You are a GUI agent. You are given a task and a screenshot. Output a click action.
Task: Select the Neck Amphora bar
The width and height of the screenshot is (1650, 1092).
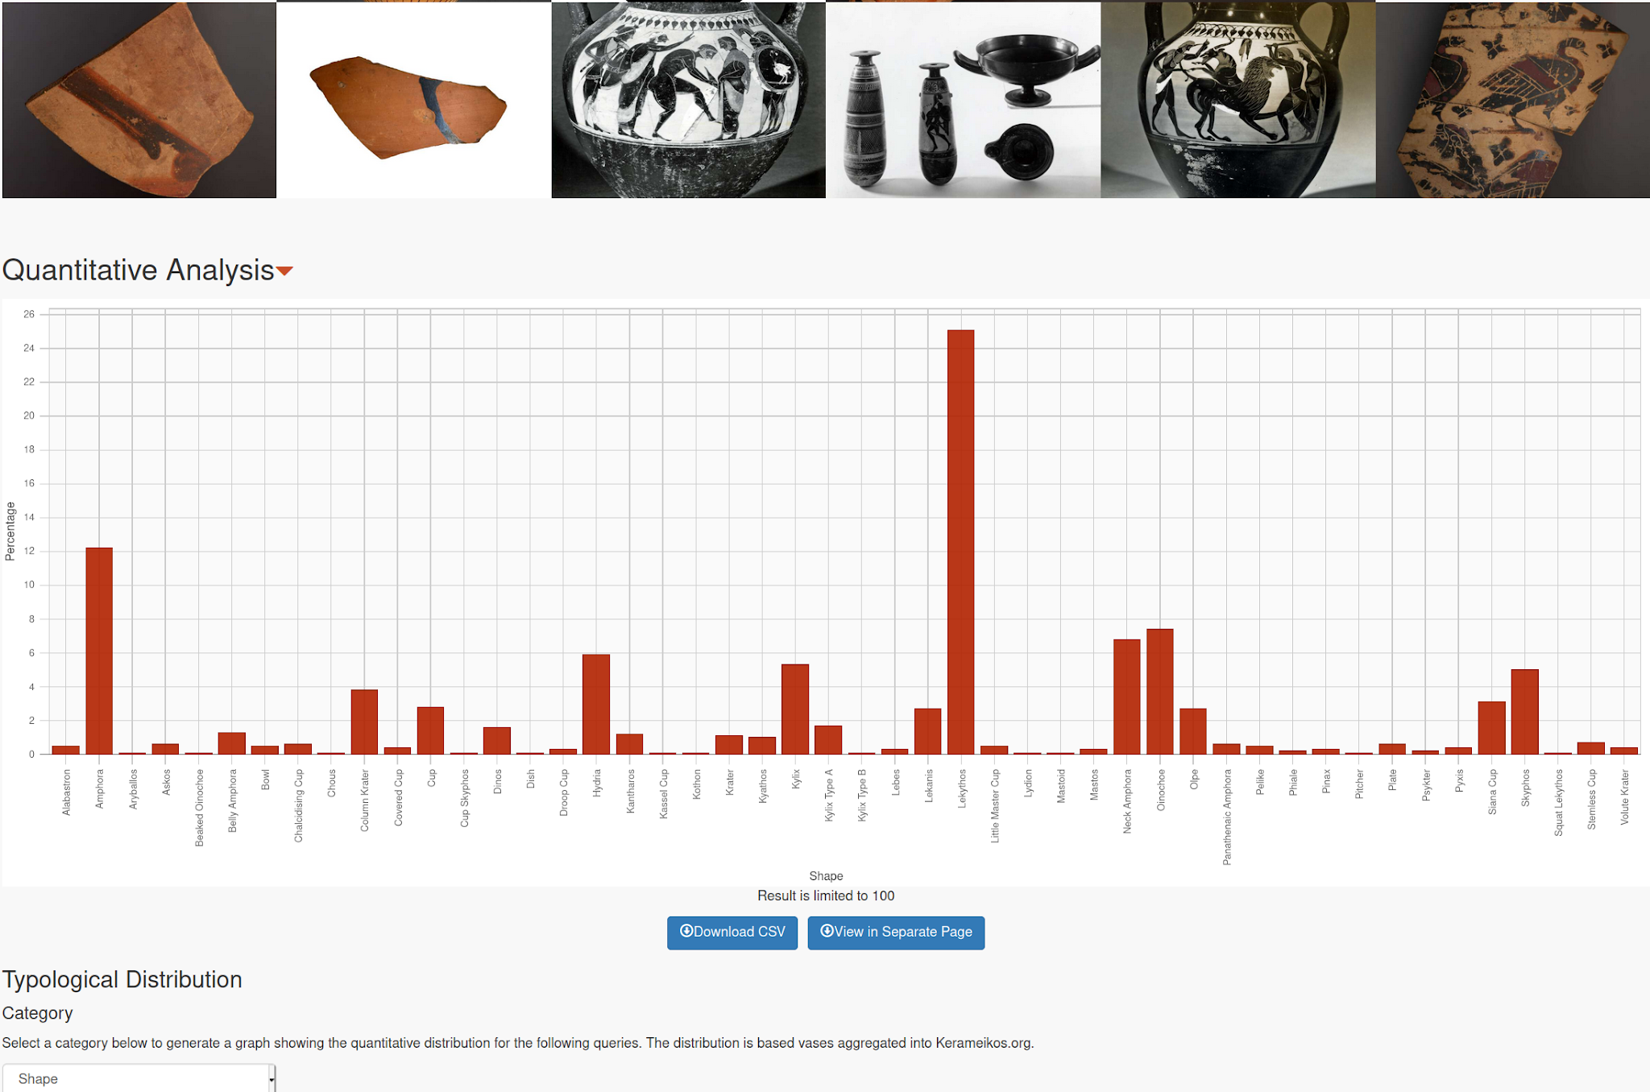click(x=1126, y=697)
